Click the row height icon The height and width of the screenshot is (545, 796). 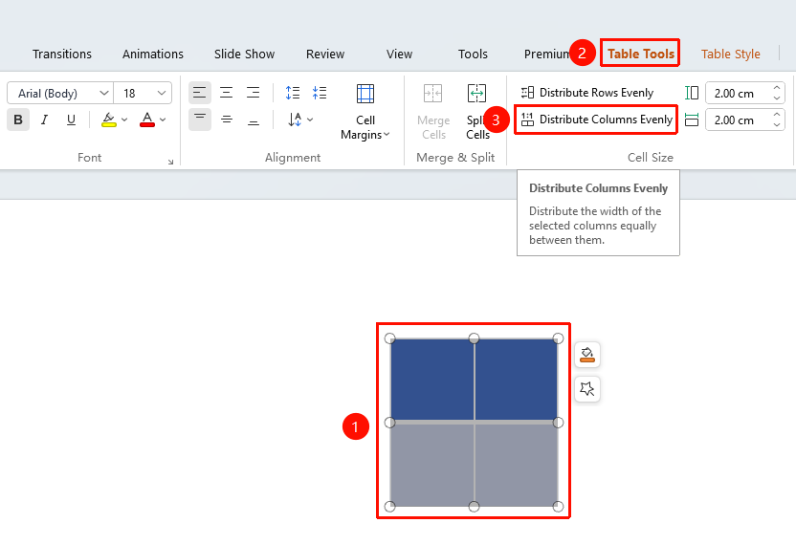point(692,93)
